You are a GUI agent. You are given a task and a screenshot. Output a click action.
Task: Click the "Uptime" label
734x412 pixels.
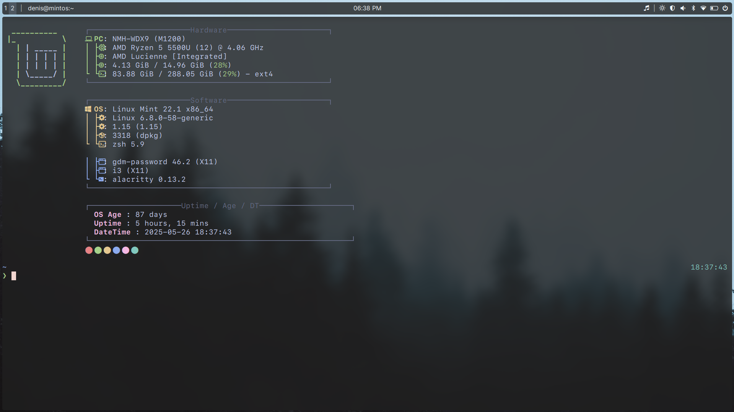coord(107,223)
